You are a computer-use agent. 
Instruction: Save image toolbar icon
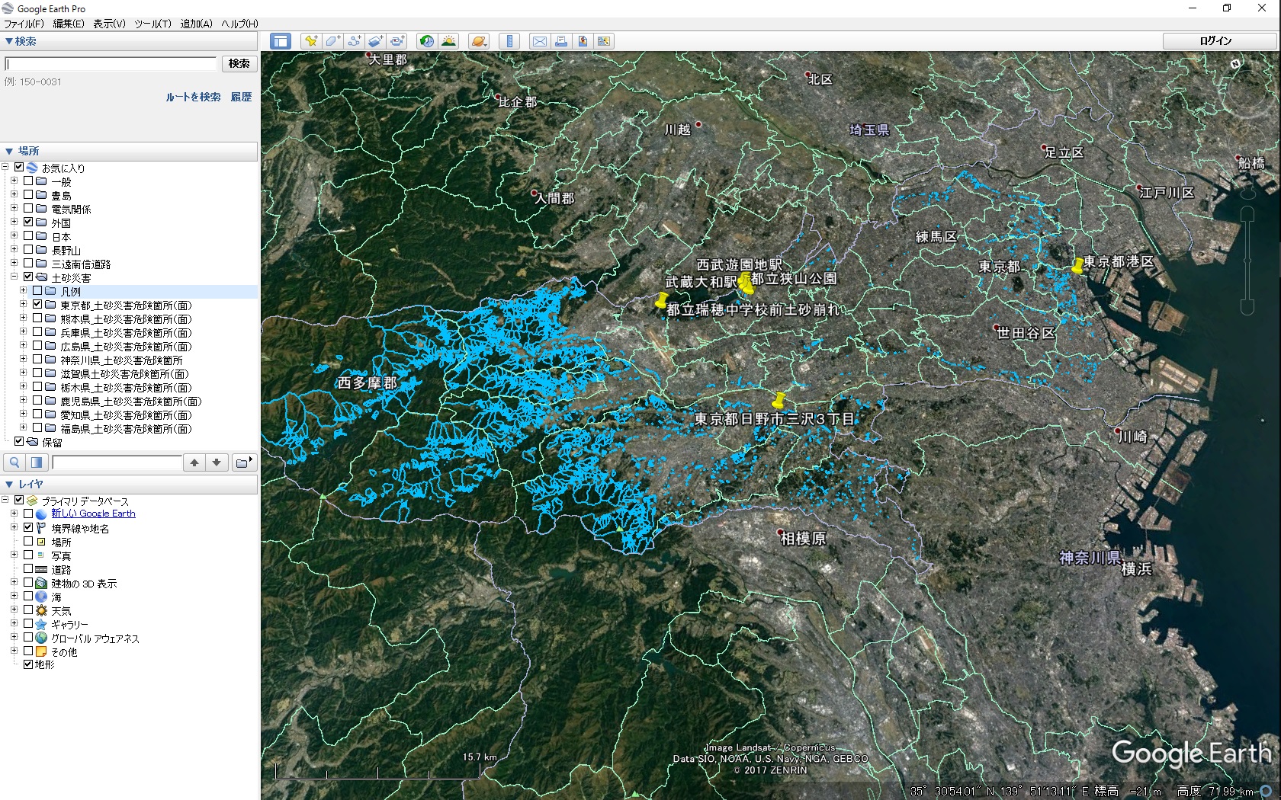pyautogui.click(x=583, y=41)
